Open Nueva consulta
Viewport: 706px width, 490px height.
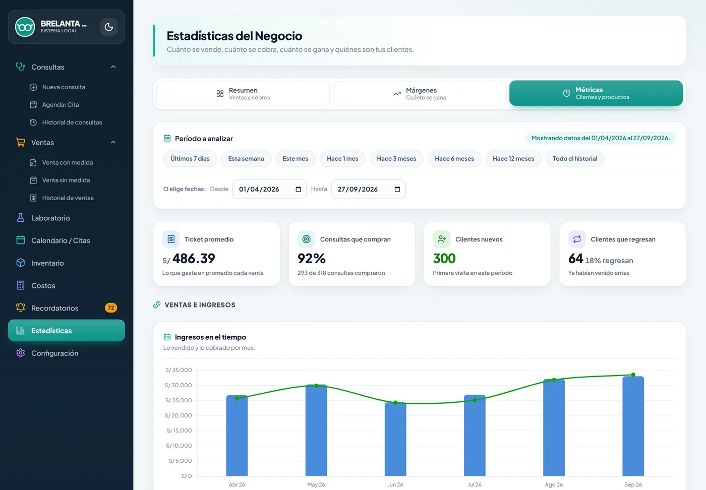coord(64,87)
